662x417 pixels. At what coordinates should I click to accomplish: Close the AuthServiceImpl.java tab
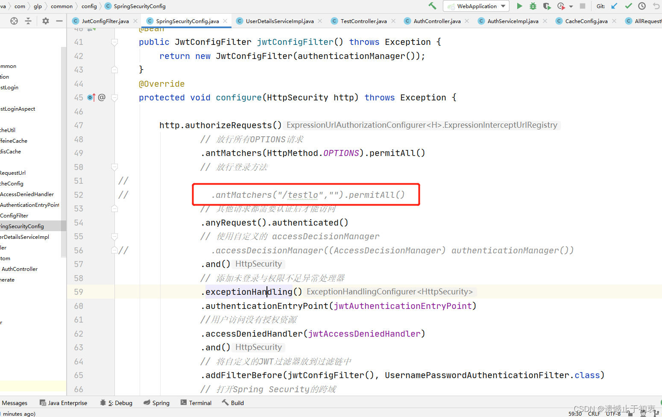[x=545, y=21]
